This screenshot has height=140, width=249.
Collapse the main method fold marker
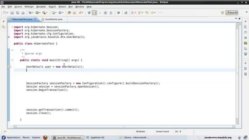coord(12,60)
